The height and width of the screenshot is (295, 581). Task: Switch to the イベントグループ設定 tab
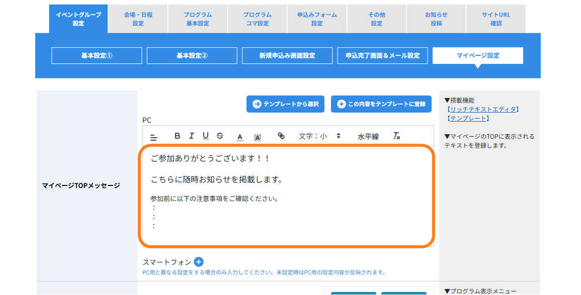[x=78, y=19]
